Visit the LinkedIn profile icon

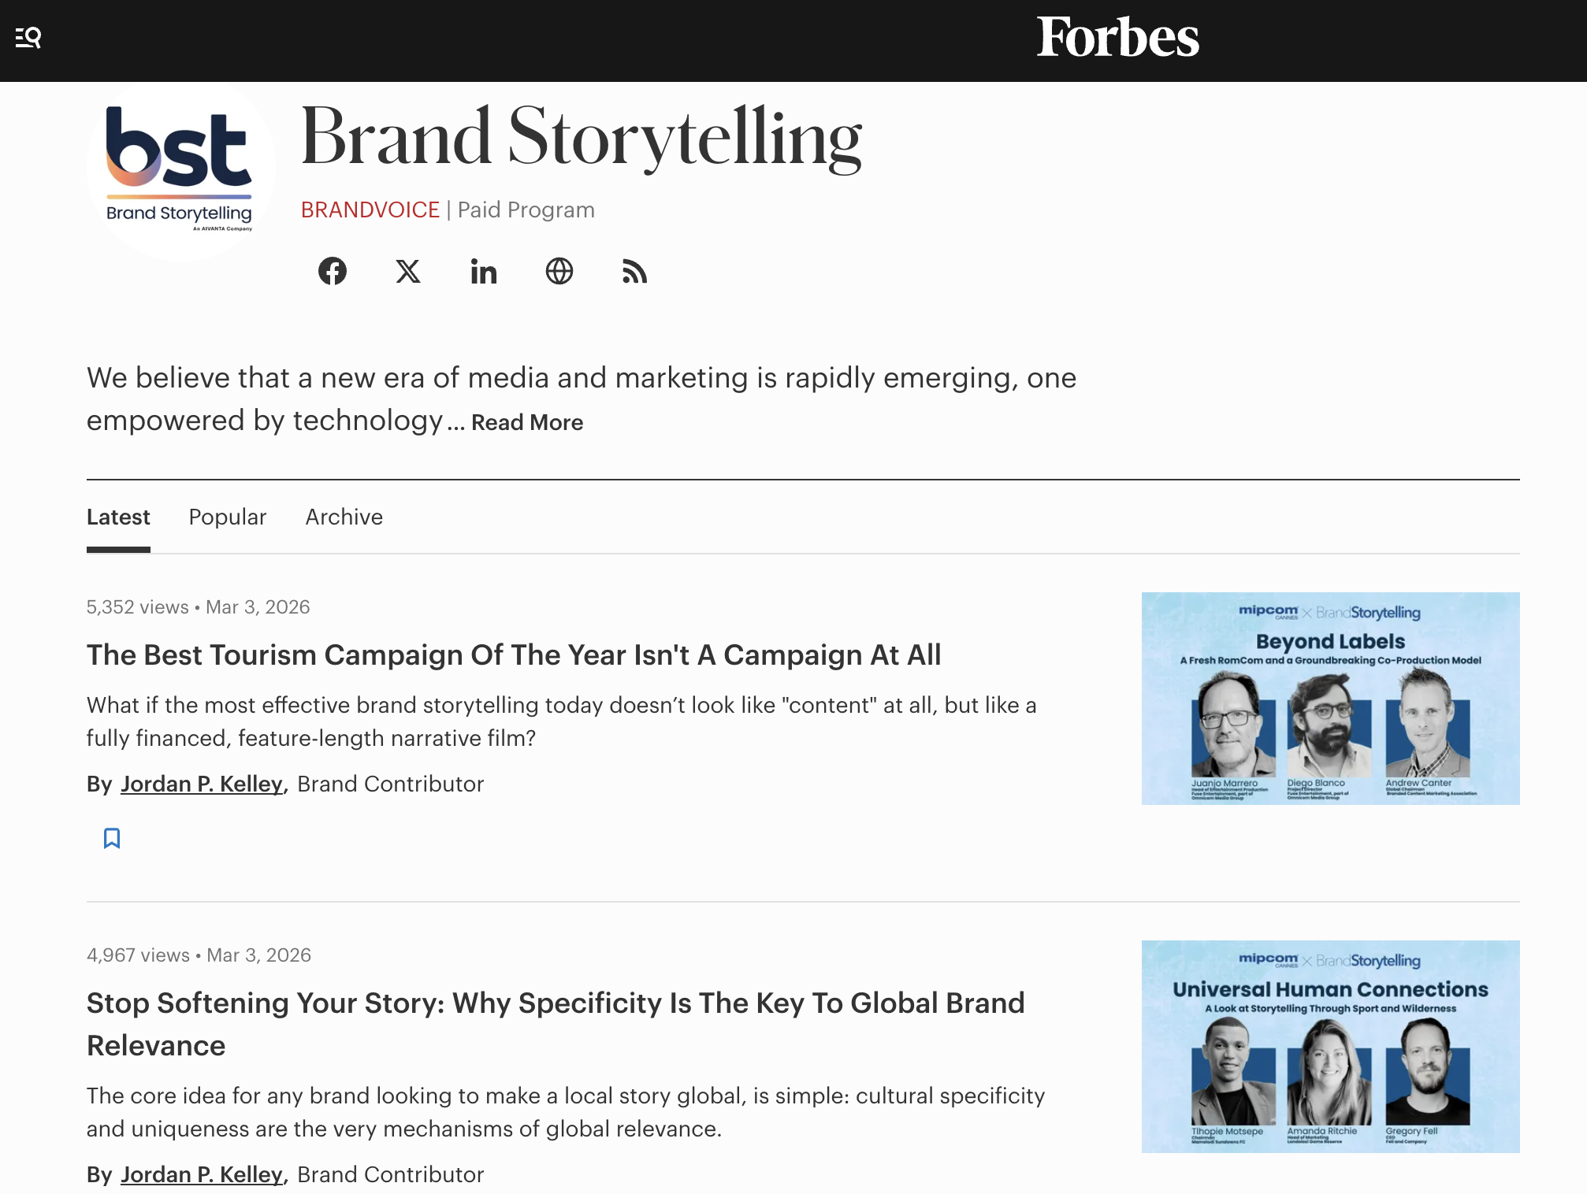[484, 272]
